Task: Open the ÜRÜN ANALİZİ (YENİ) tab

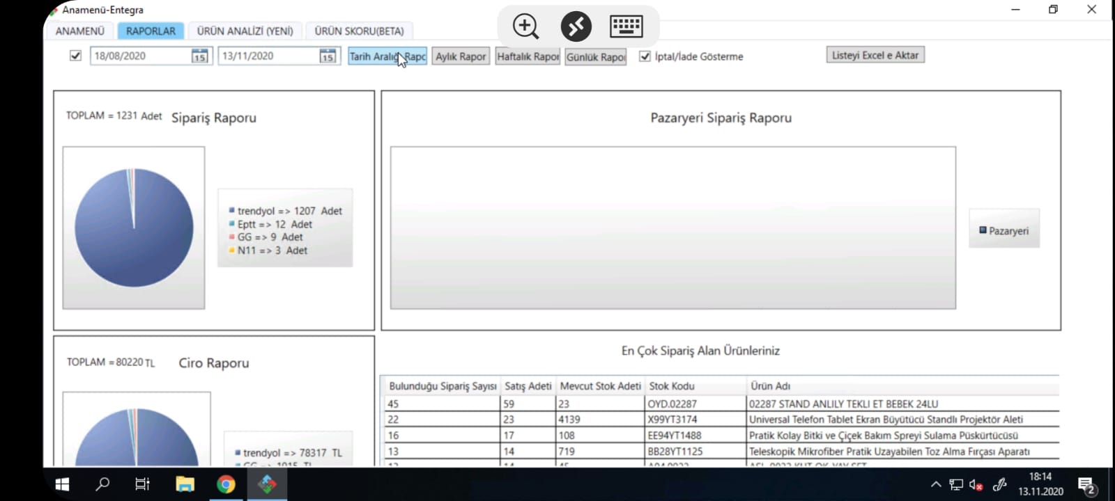Action: tap(245, 31)
